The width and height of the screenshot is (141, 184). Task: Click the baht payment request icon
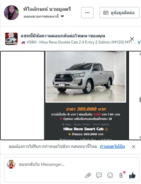[x=121, y=175]
